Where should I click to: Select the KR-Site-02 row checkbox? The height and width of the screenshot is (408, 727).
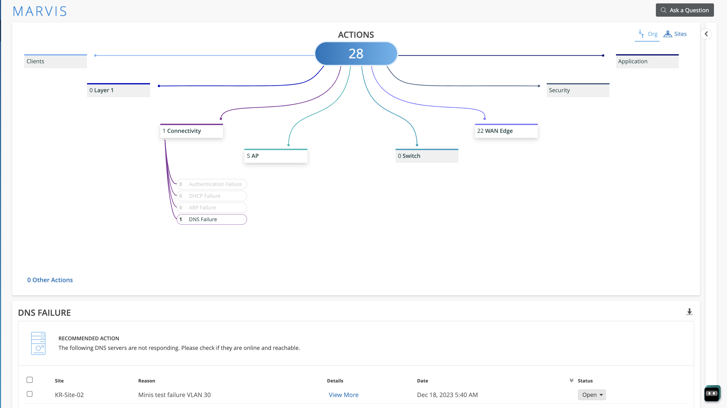pyautogui.click(x=30, y=394)
